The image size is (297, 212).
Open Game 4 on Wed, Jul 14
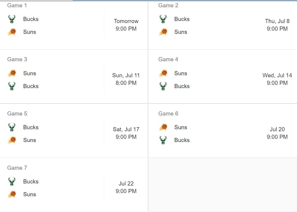click(x=277, y=79)
